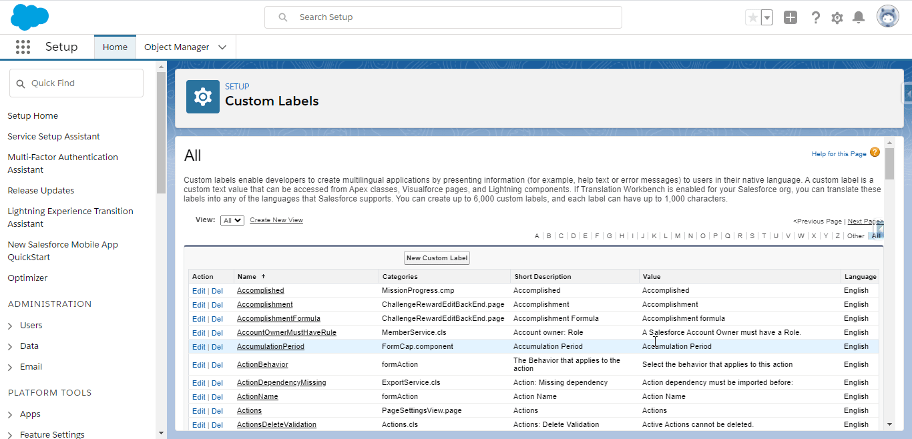The image size is (912, 439).
Task: Sort by the Short Description column header
Action: coord(543,277)
